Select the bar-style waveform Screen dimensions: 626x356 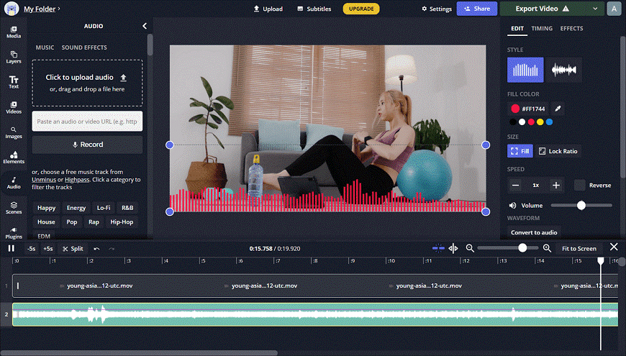click(525, 70)
